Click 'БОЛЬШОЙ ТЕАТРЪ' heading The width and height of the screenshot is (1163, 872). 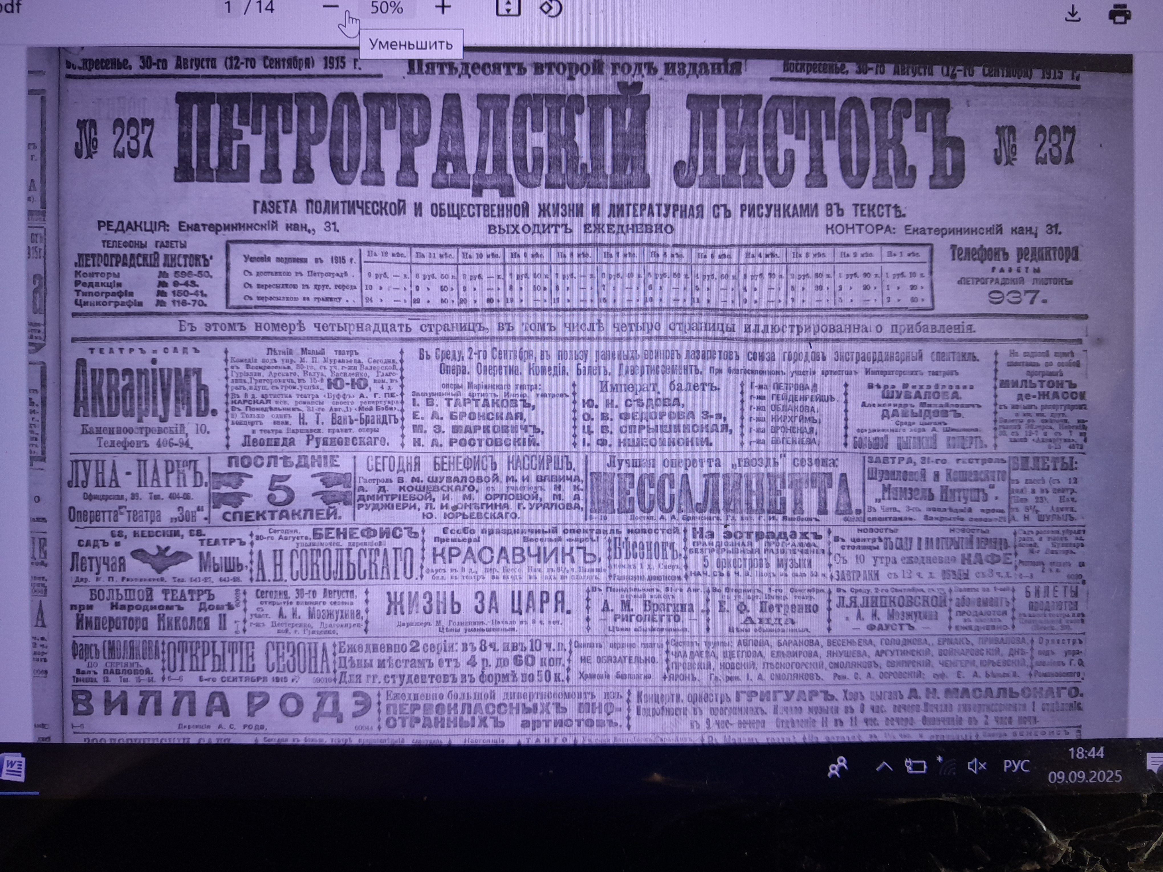151,596
